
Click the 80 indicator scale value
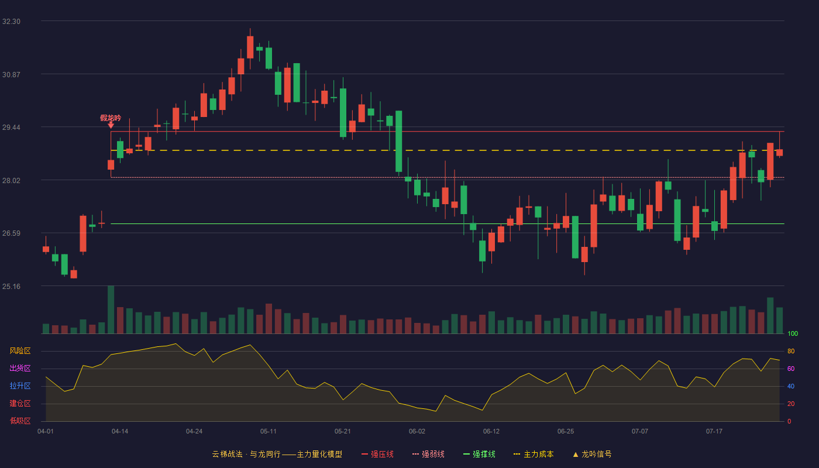[x=791, y=351]
